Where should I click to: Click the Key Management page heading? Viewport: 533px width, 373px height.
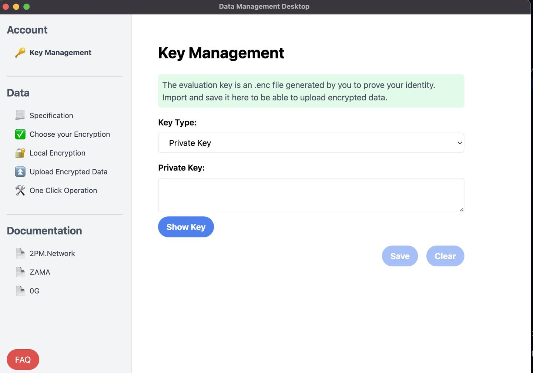coord(221,53)
